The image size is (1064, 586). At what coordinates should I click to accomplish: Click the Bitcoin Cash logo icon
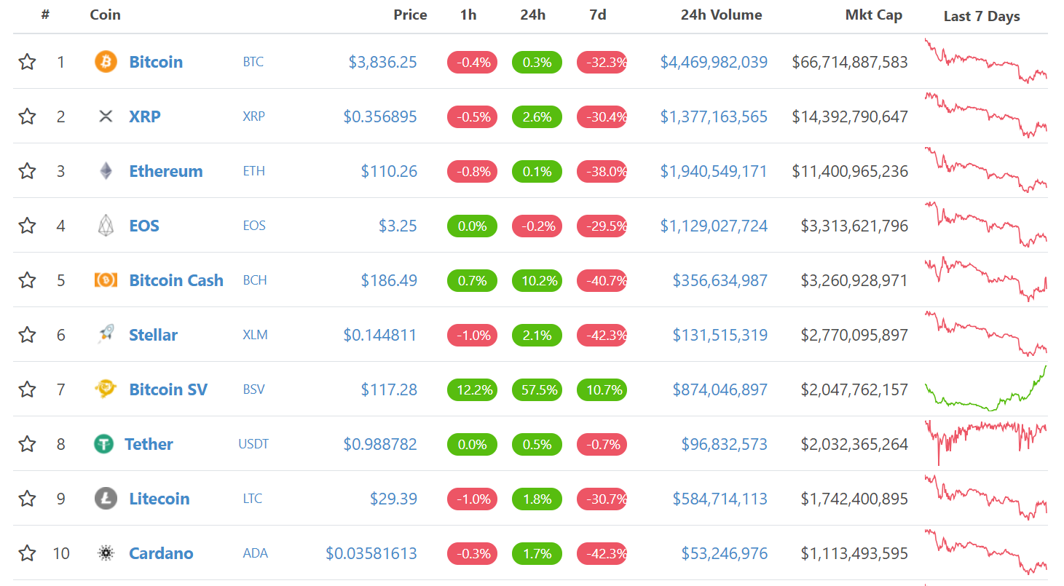(106, 280)
